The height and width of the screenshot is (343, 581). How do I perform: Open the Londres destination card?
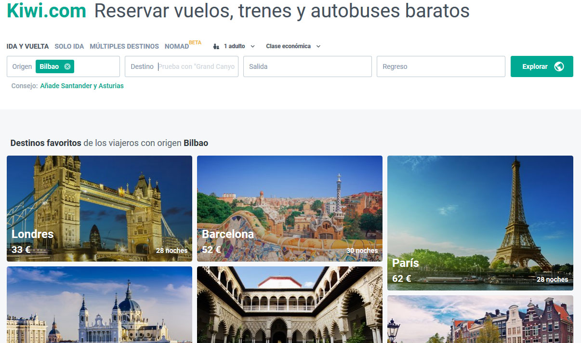click(99, 208)
